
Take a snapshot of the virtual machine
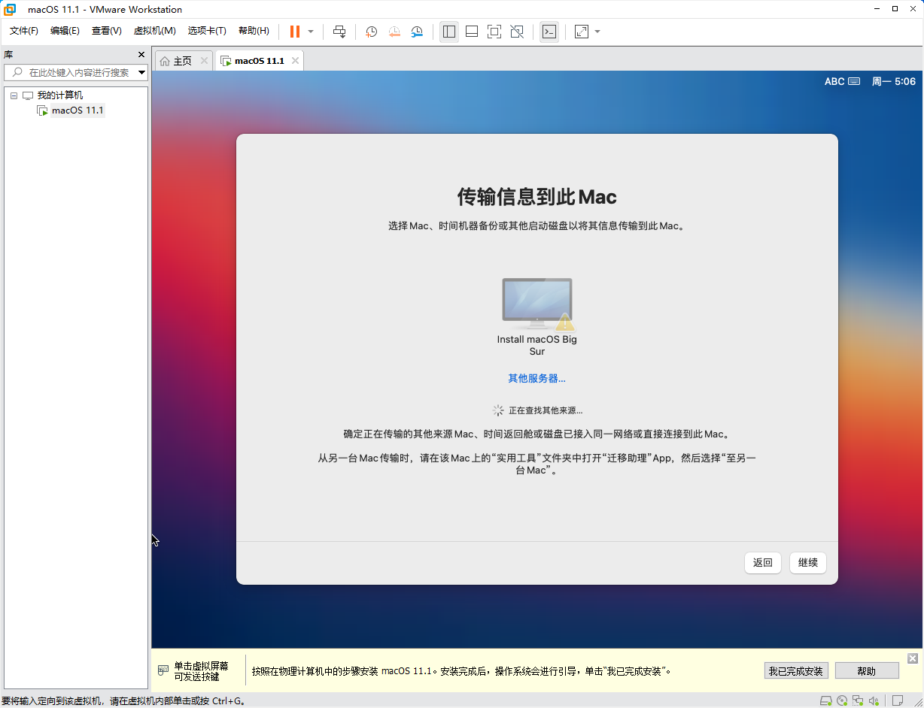click(370, 31)
